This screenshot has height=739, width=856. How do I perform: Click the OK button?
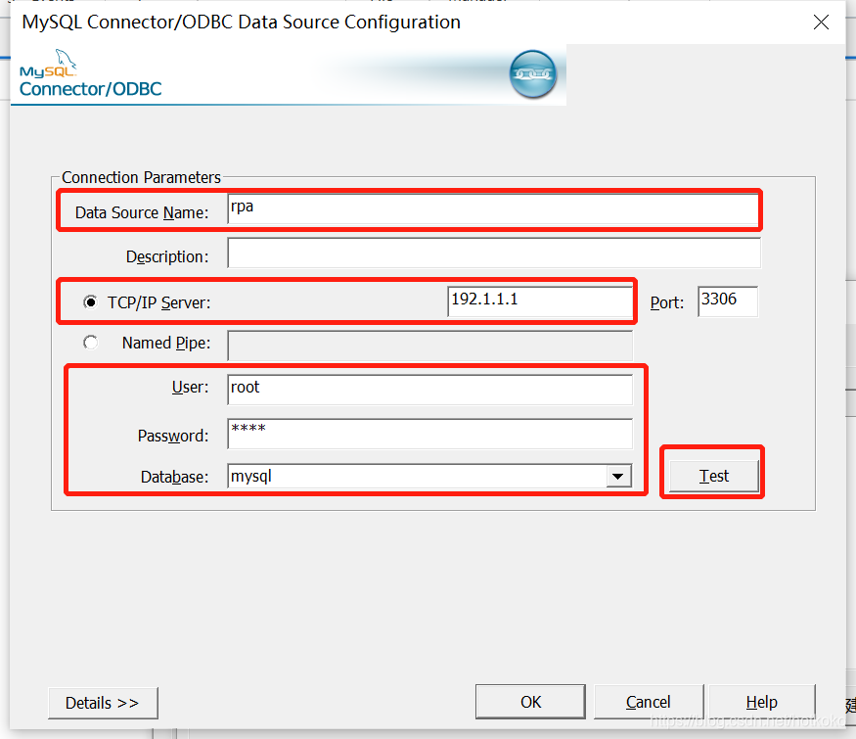pos(529,702)
